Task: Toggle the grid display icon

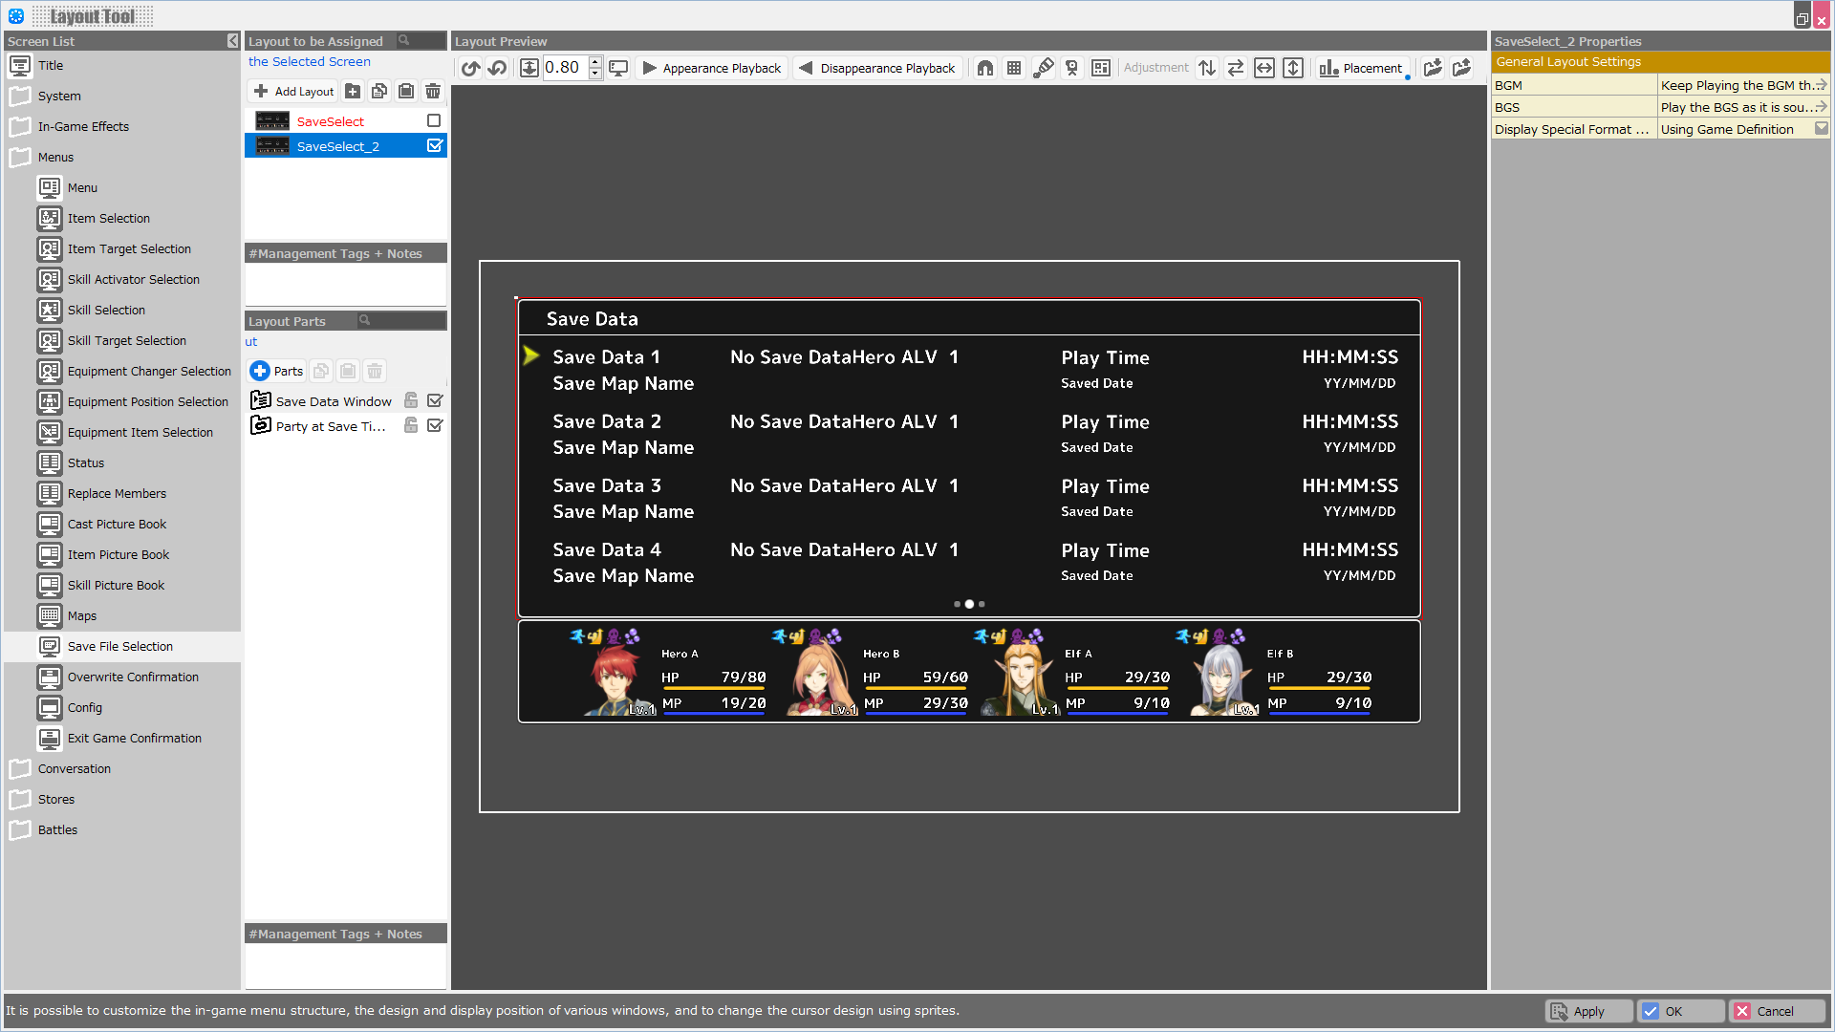Action: (x=1014, y=68)
